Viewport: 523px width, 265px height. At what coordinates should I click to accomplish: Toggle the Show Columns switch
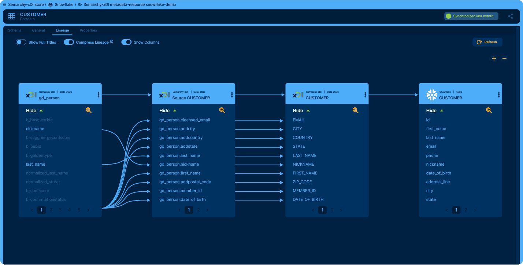(126, 42)
